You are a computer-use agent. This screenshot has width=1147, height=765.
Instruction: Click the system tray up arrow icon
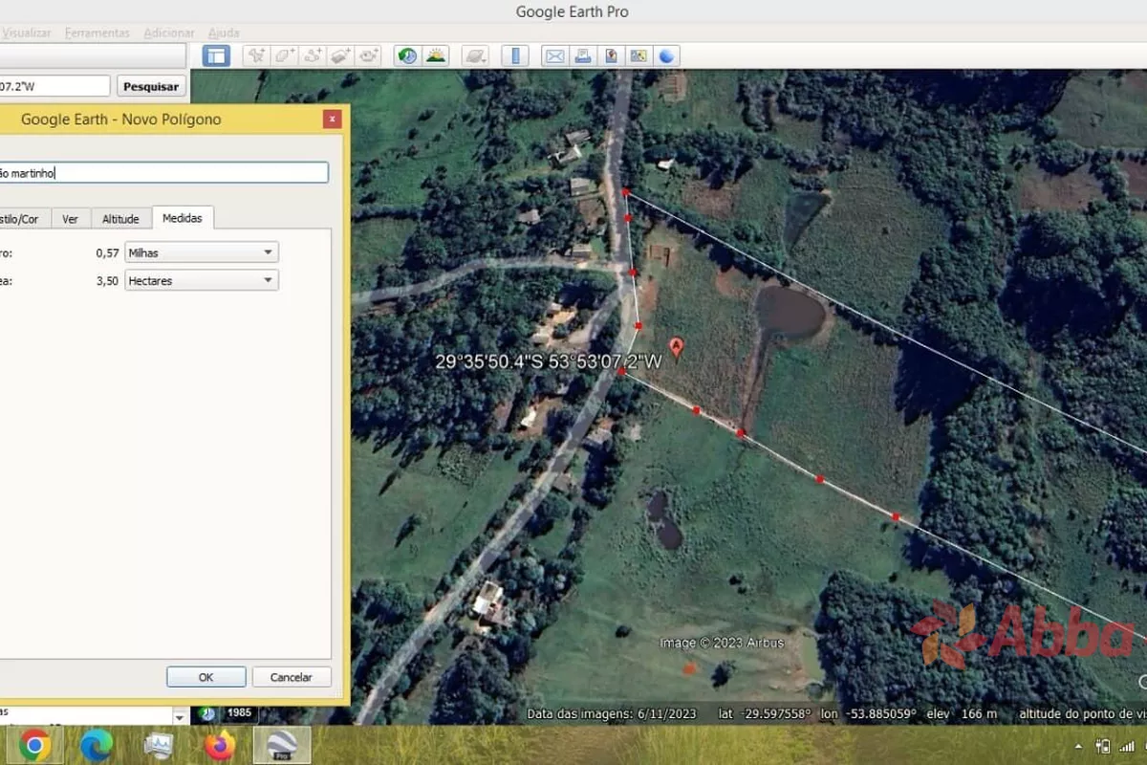pos(1078,746)
